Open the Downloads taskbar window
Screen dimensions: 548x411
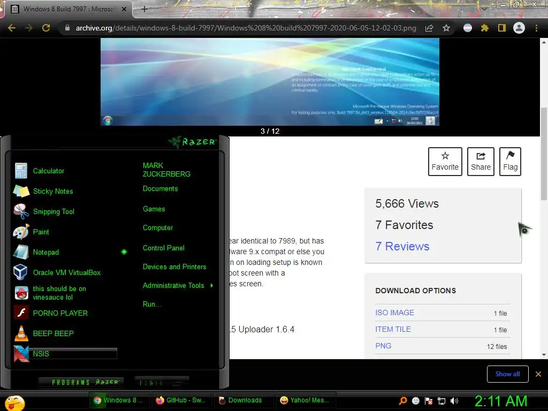[242, 400]
